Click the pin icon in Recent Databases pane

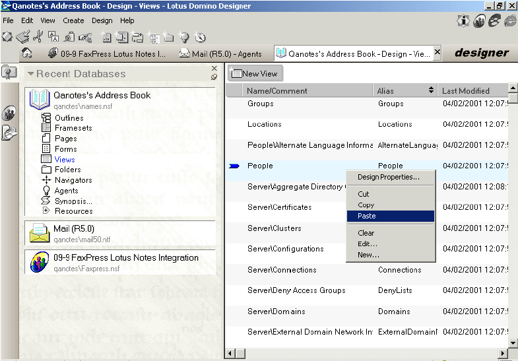214,77
